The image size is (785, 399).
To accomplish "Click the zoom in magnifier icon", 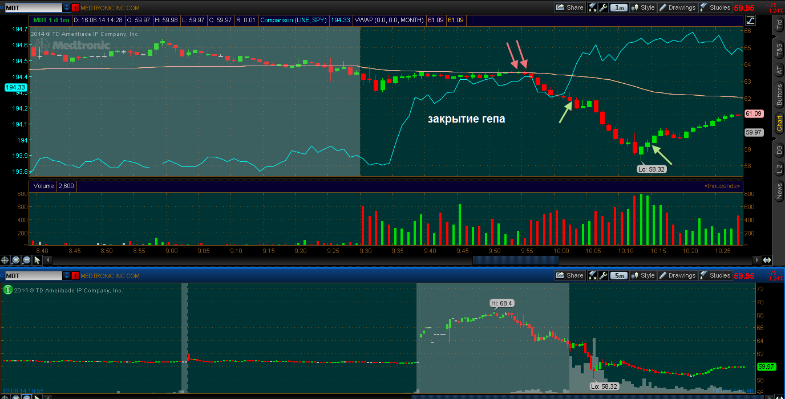I will pos(16,260).
